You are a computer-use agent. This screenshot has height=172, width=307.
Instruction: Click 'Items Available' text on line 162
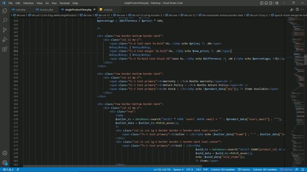256,89
